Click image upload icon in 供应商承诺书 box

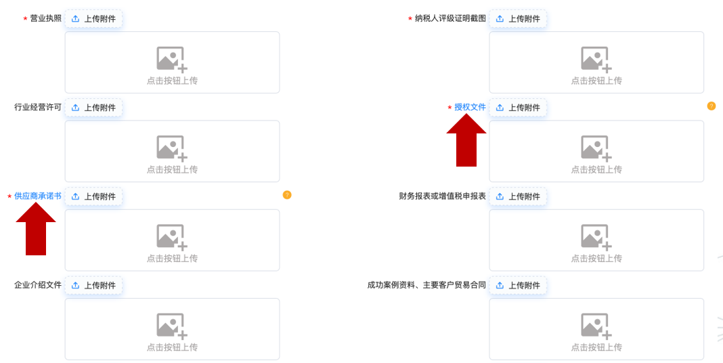[x=171, y=236]
